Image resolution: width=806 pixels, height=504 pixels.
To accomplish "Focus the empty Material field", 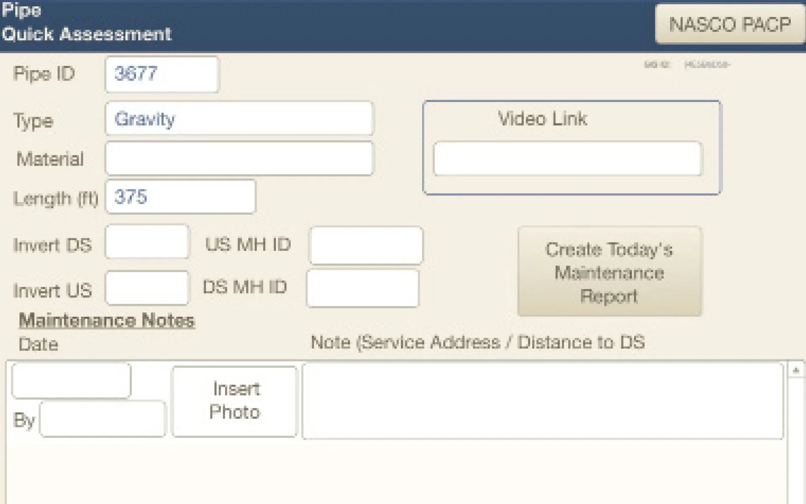I will [x=239, y=158].
